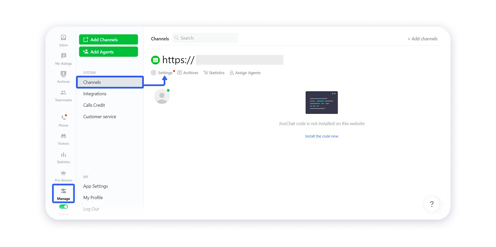496x247 pixels.
Task: Open the Phone icon with notification
Action: pos(64,118)
